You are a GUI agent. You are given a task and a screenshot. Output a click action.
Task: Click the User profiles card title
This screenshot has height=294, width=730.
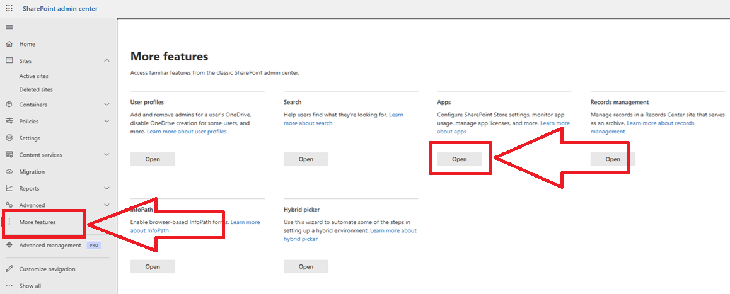[x=147, y=102]
